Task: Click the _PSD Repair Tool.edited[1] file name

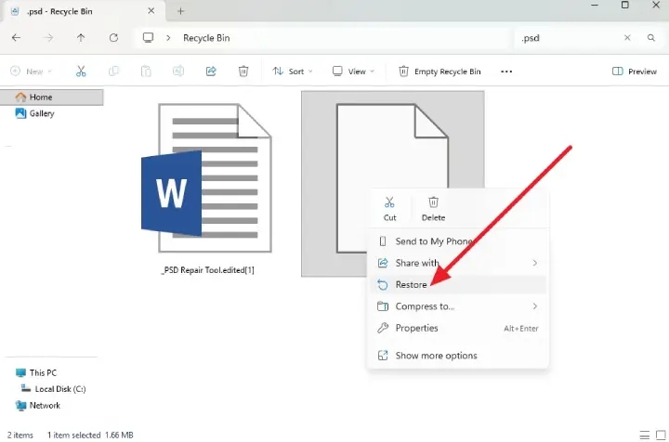Action: pyautogui.click(x=207, y=270)
